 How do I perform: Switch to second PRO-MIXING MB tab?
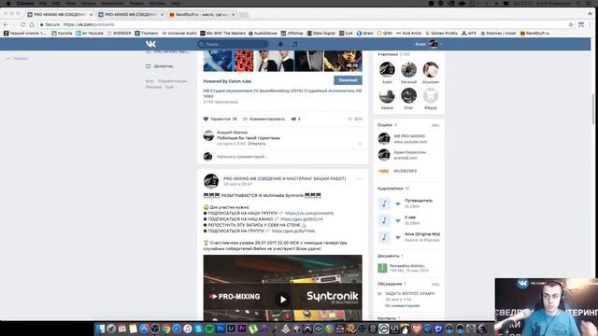coord(131,15)
